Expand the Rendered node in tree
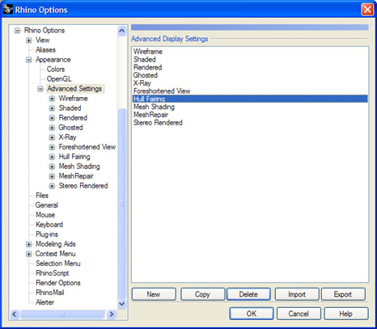Screen dimensions: 377x329 [52, 118]
